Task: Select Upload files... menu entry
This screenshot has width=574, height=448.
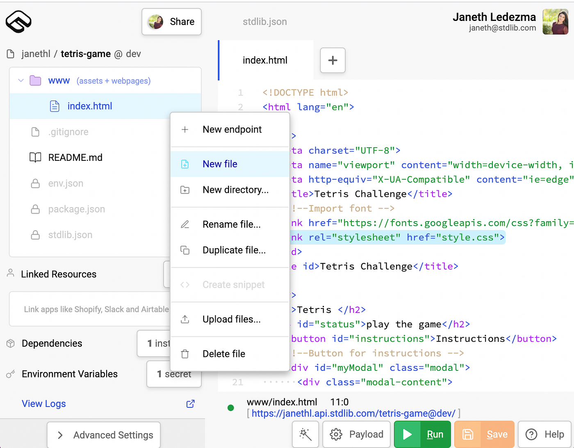Action: point(230,319)
